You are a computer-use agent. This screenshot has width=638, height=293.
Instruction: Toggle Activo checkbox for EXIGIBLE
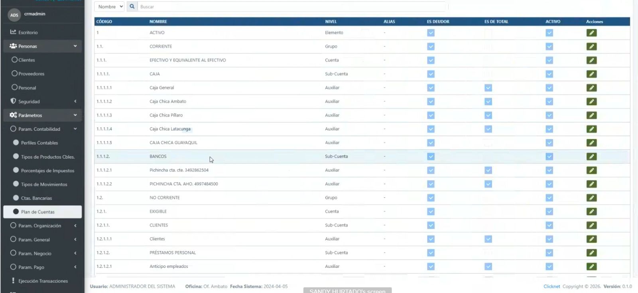pos(549,212)
